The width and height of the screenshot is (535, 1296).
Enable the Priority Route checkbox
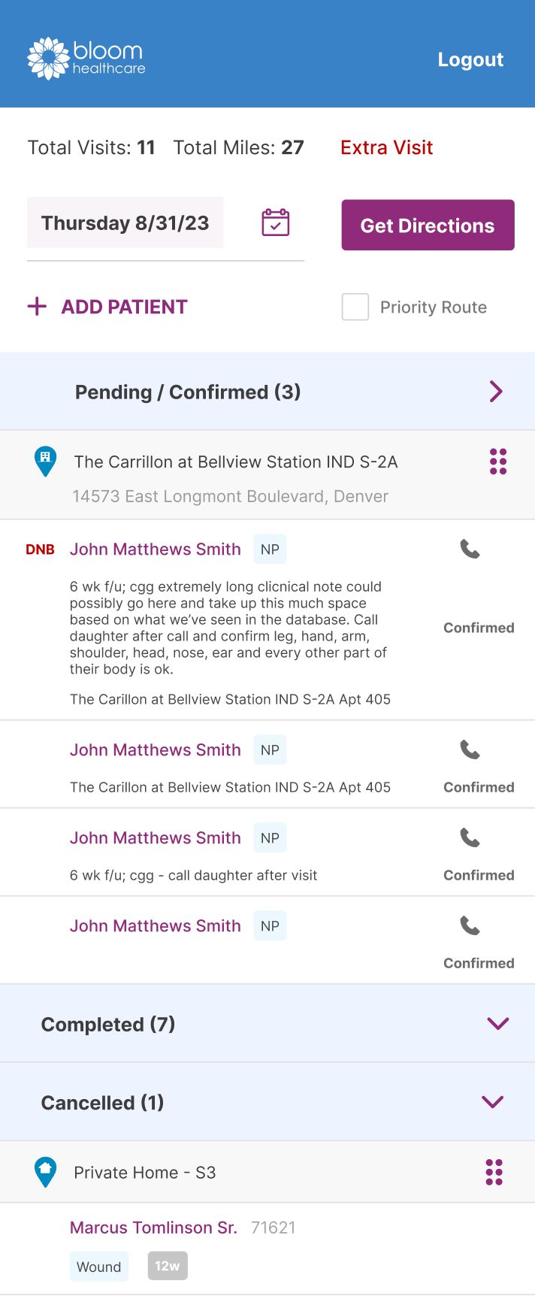click(355, 307)
